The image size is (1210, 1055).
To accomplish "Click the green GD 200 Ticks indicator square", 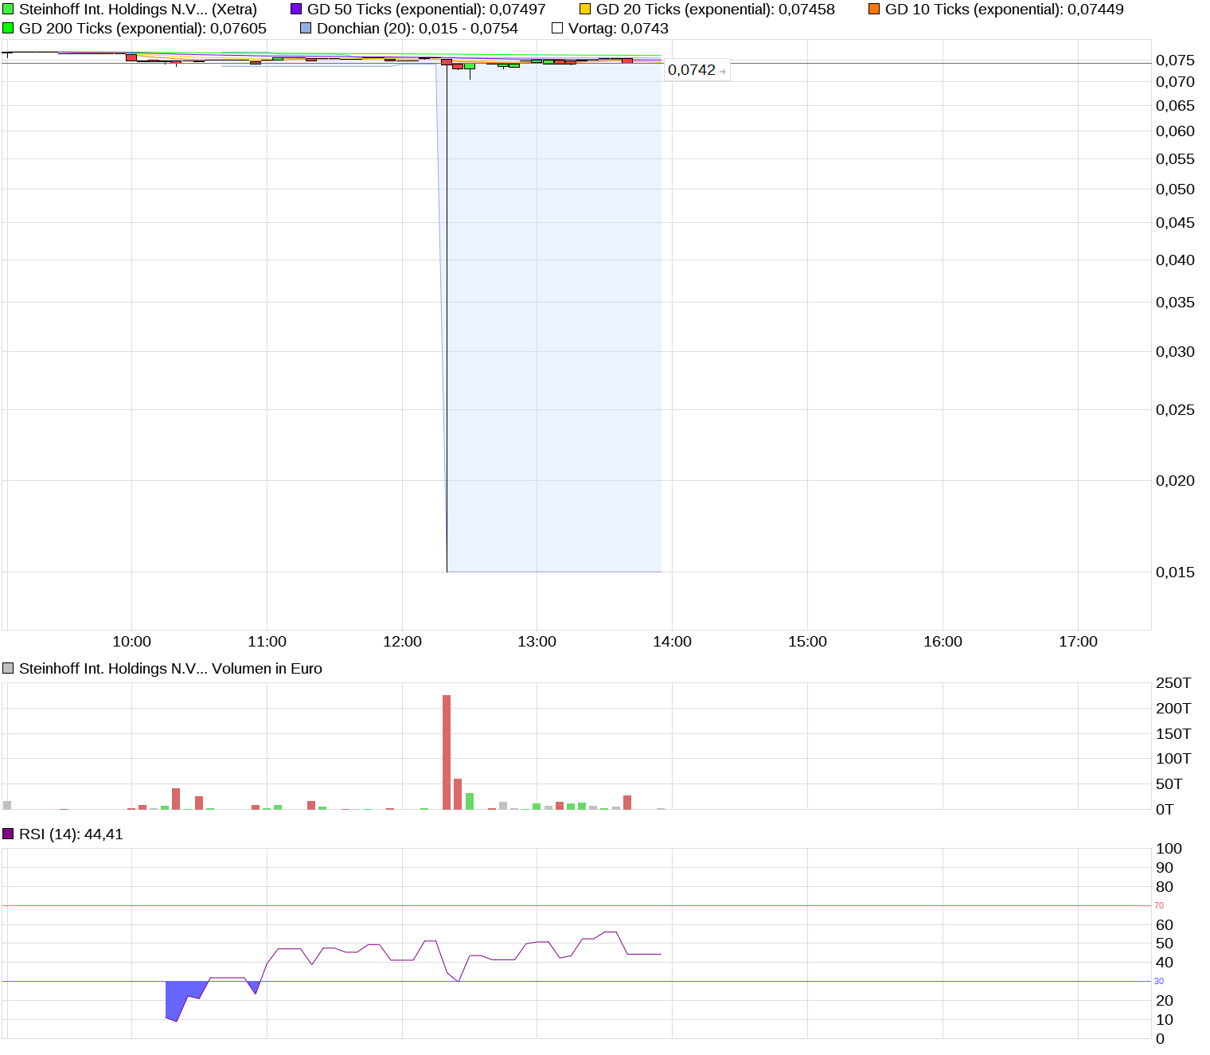I will click(x=8, y=27).
